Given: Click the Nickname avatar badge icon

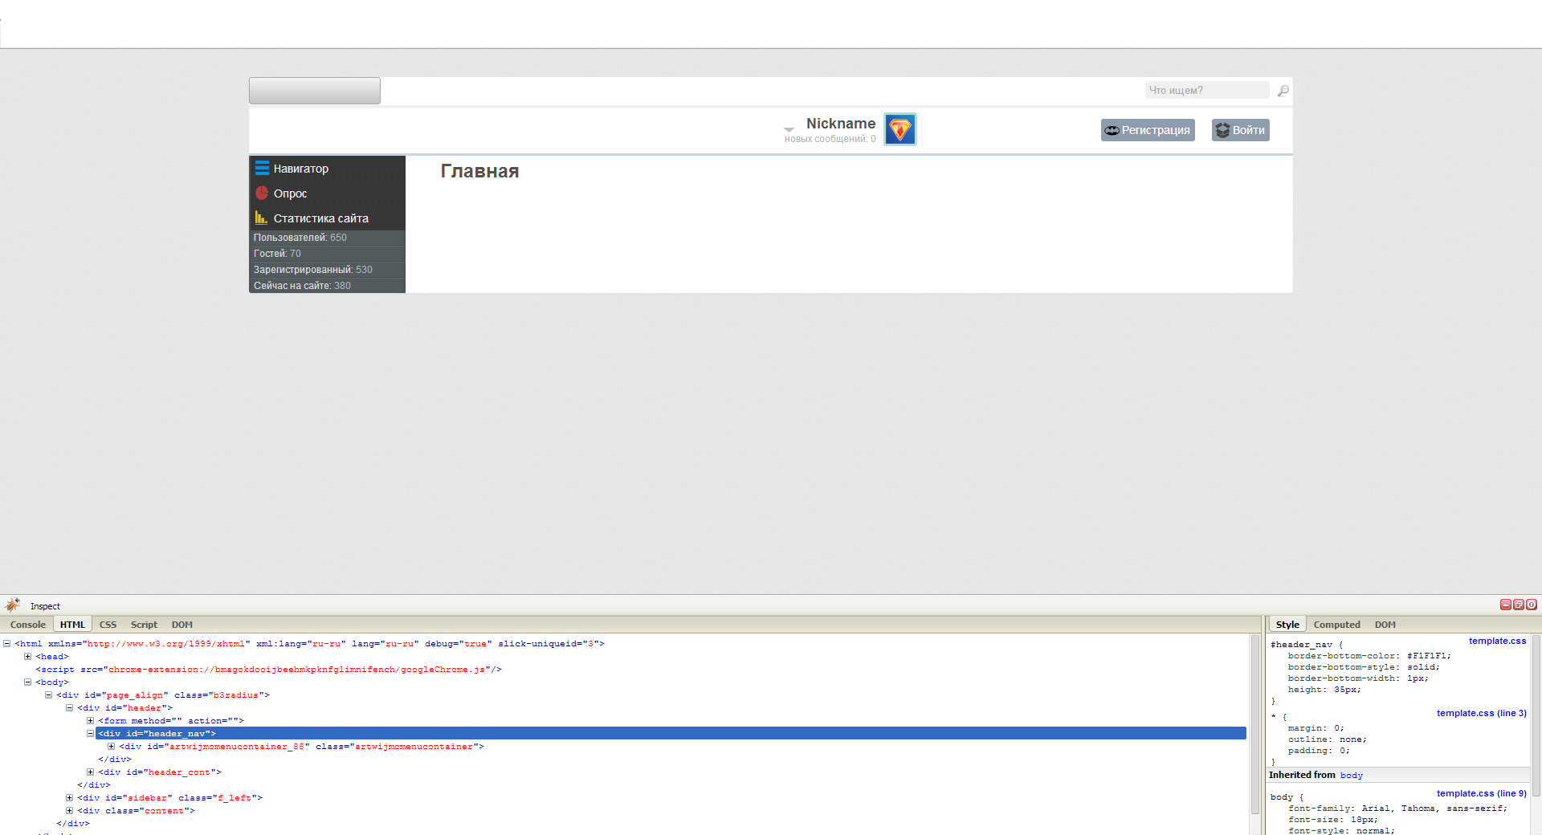Looking at the screenshot, I should click(x=899, y=129).
